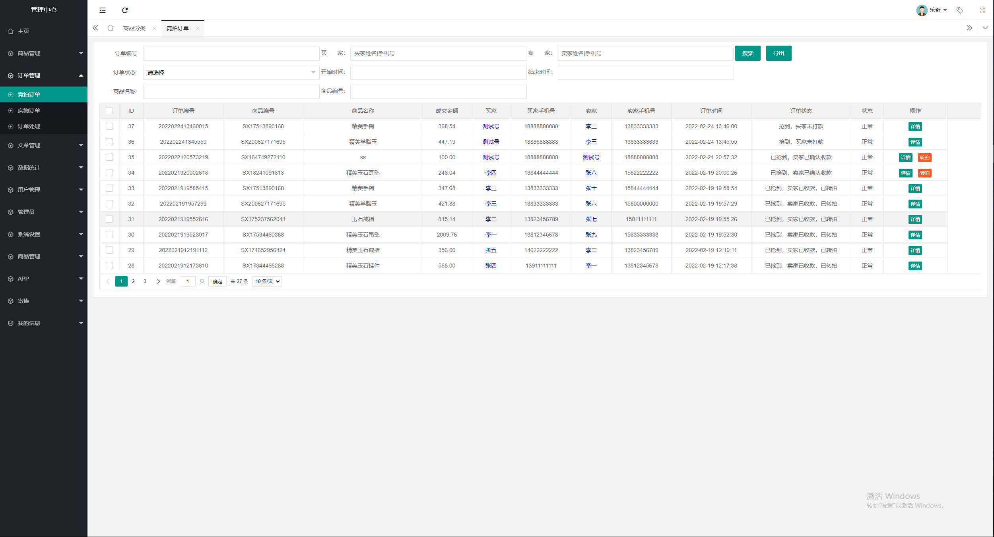994x537 pixels.
Task: Focus the 商品编号 input field
Action: (x=438, y=91)
